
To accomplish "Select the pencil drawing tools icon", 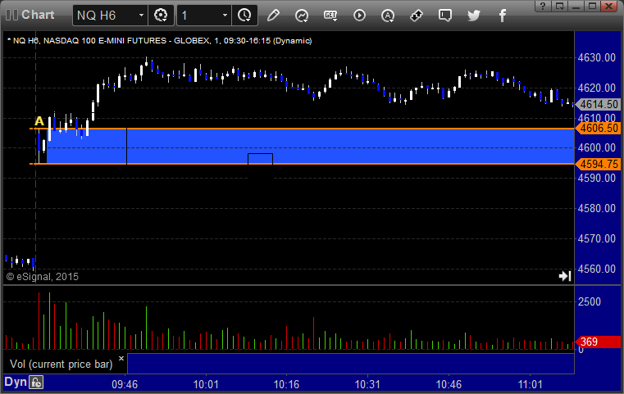I will click(273, 16).
